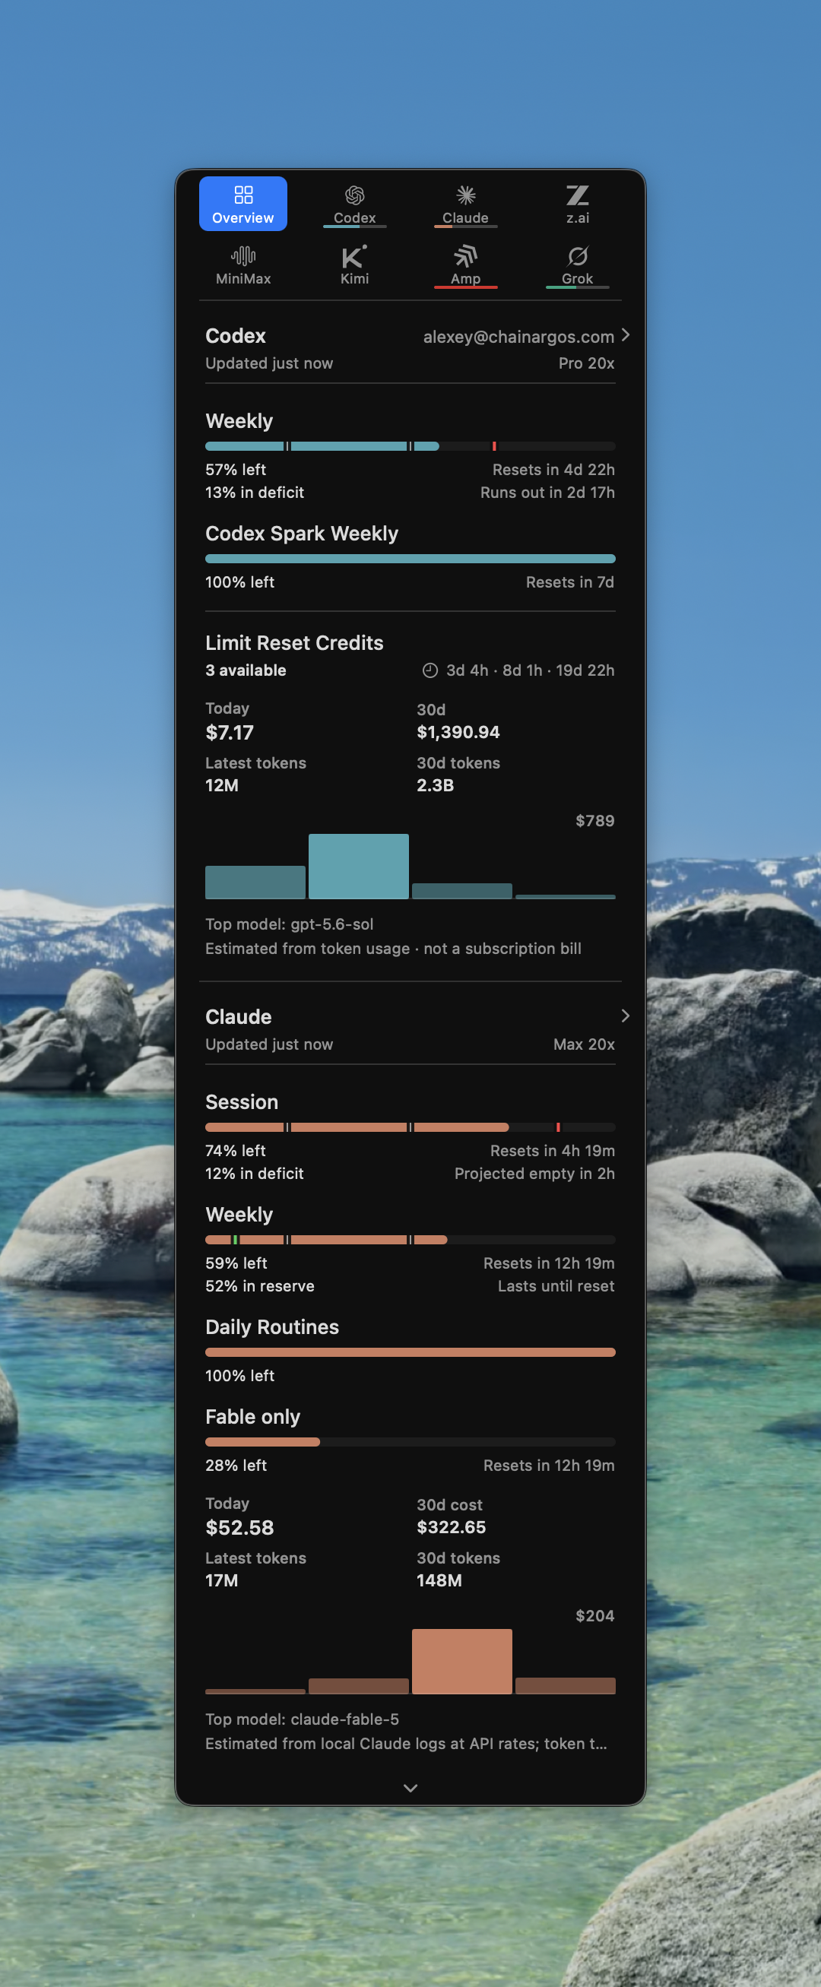Viewport: 821px width, 1987px height.
Task: Click '59% left' under Claude Weekly
Action: 236,1263
